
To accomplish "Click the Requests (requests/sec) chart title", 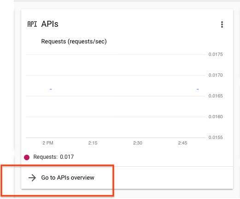I will (74, 42).
